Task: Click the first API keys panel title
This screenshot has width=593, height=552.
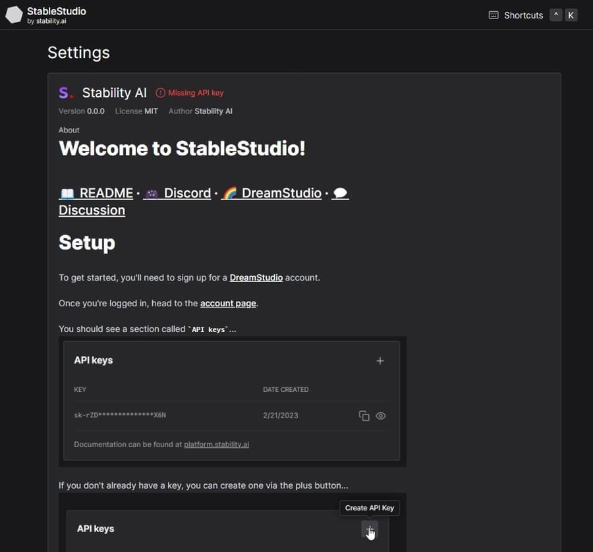Action: [94, 360]
